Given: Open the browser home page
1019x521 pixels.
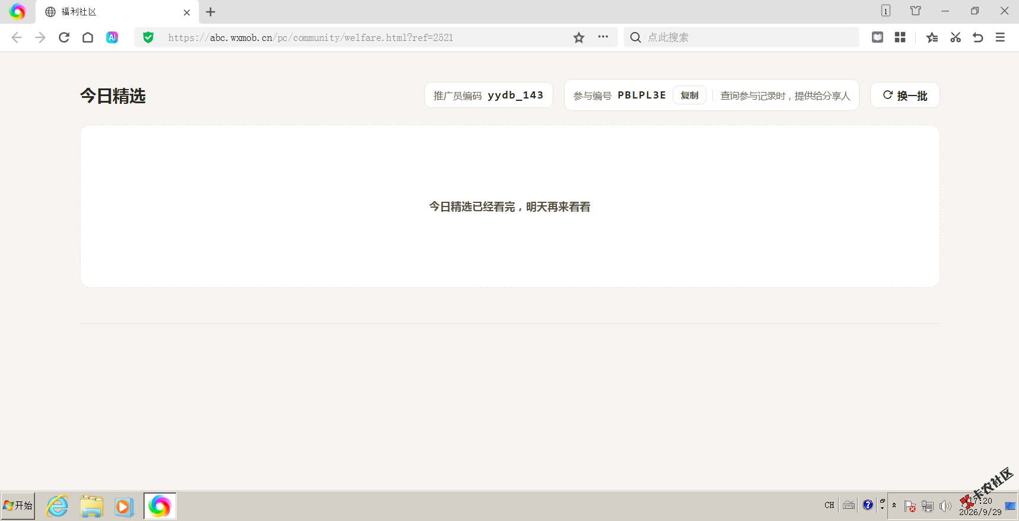Looking at the screenshot, I should (88, 37).
